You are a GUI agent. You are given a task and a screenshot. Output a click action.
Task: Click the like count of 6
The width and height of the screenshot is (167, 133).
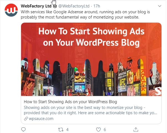(x=105, y=130)
